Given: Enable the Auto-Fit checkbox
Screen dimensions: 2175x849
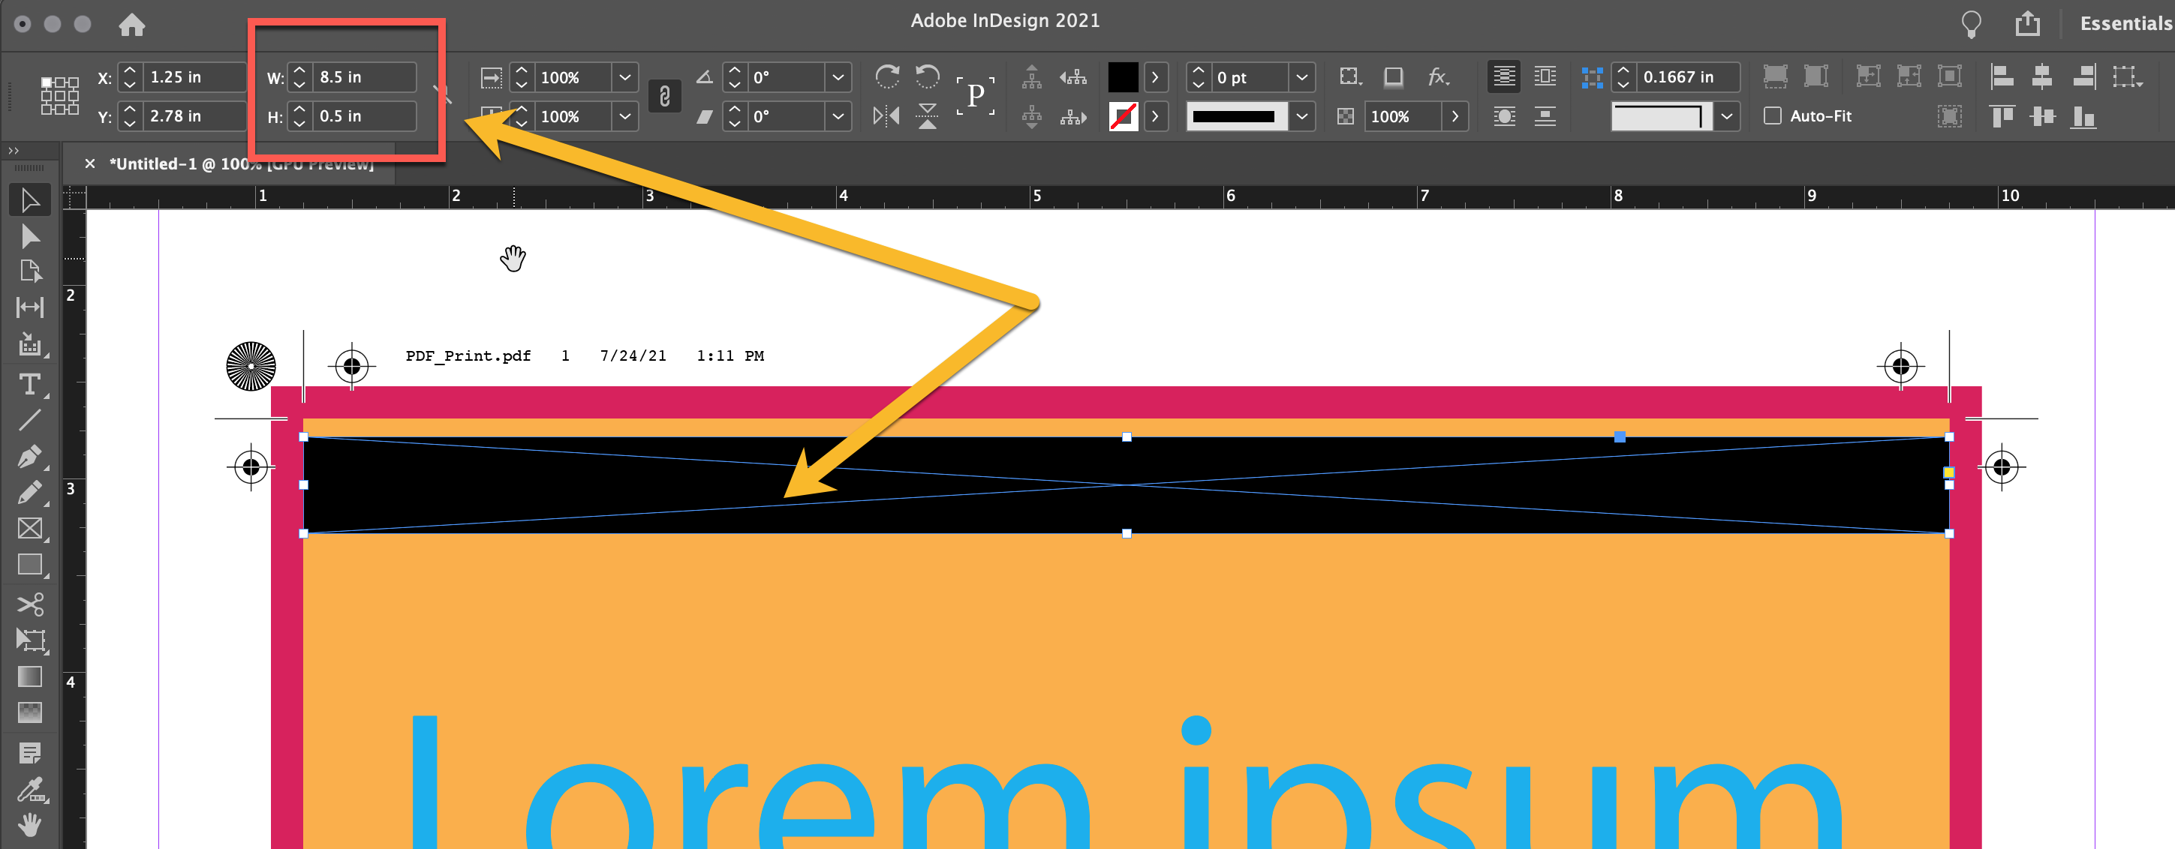Looking at the screenshot, I should pyautogui.click(x=1772, y=116).
